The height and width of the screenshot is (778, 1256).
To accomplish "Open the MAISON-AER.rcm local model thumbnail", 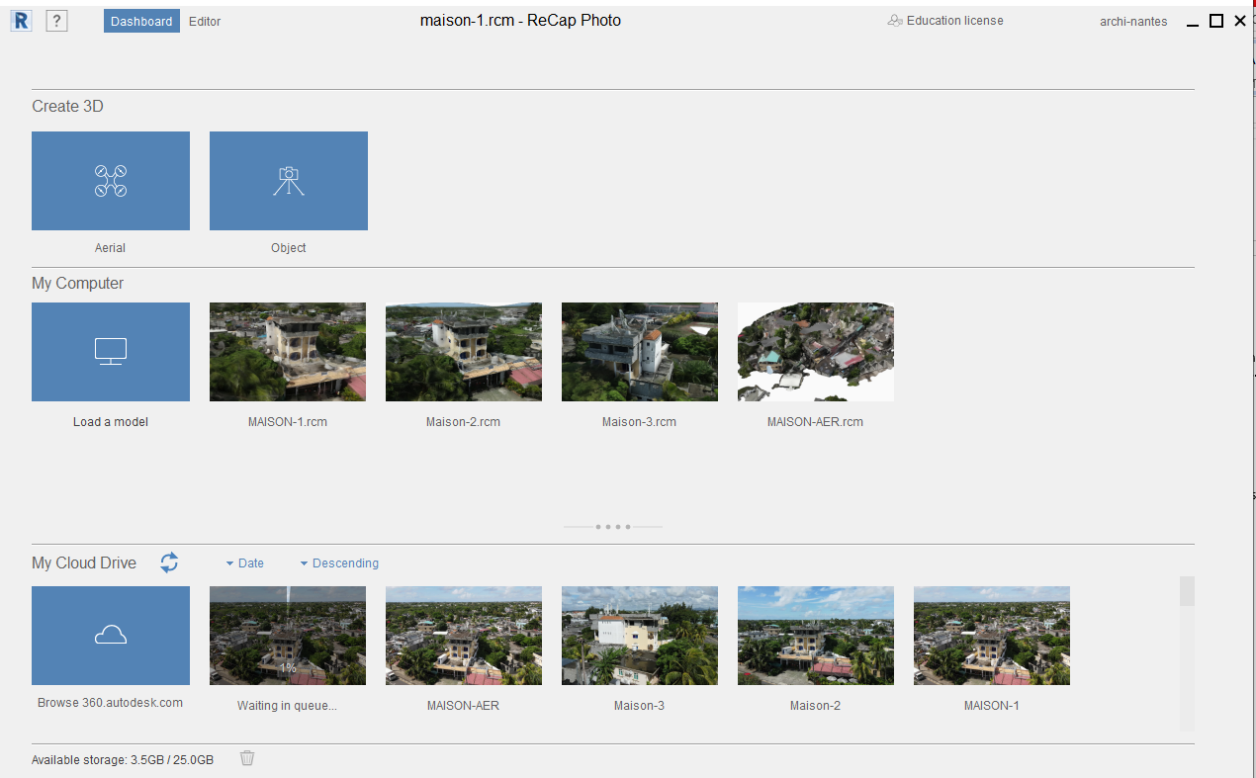I will click(x=816, y=352).
